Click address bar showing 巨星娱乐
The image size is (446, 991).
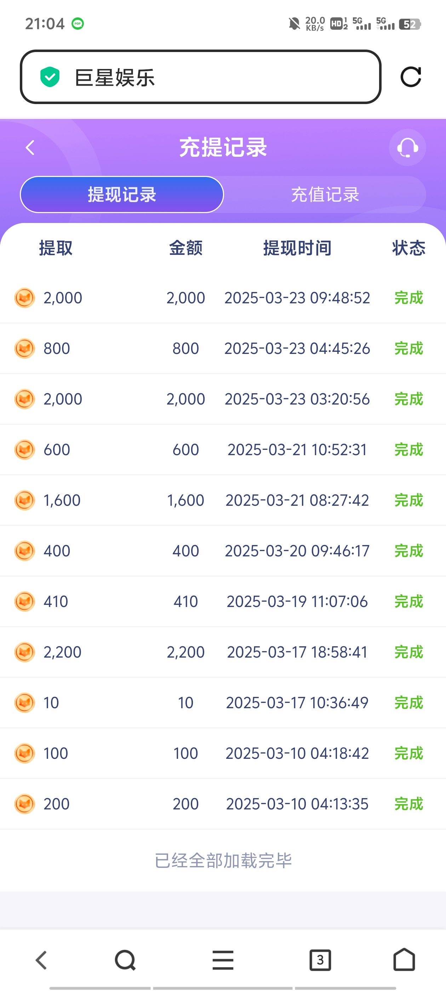[200, 77]
